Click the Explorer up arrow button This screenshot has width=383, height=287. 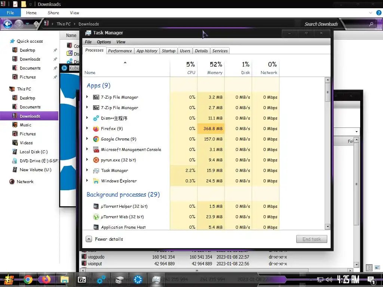tap(36, 24)
